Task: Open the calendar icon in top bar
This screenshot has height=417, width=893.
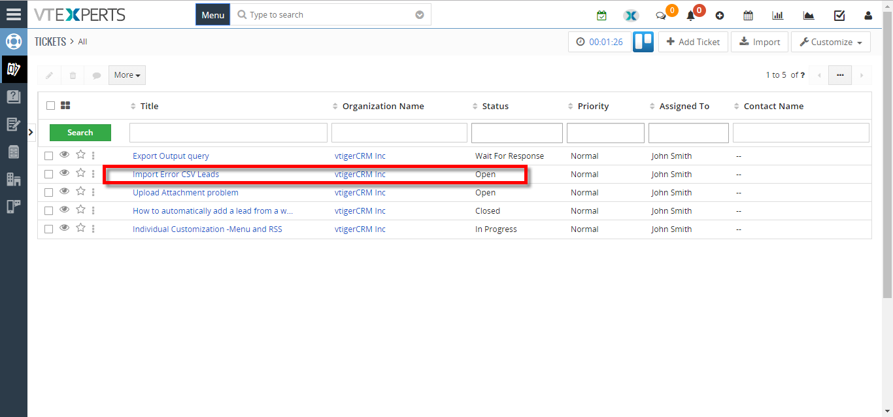Action: [x=749, y=15]
